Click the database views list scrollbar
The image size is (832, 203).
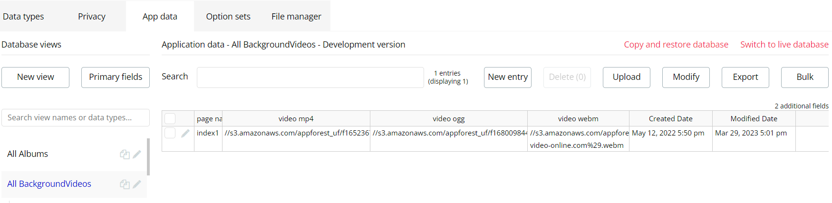[x=148, y=157]
